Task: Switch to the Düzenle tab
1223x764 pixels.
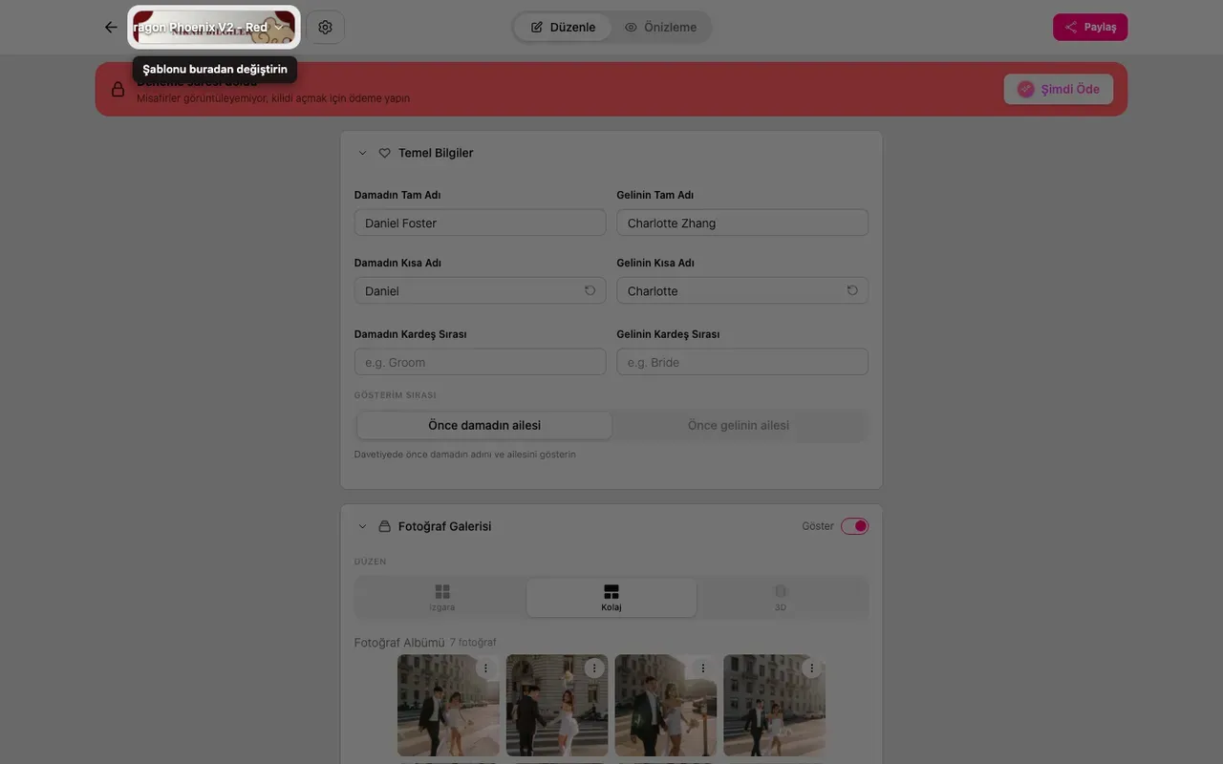Action: coord(563,27)
